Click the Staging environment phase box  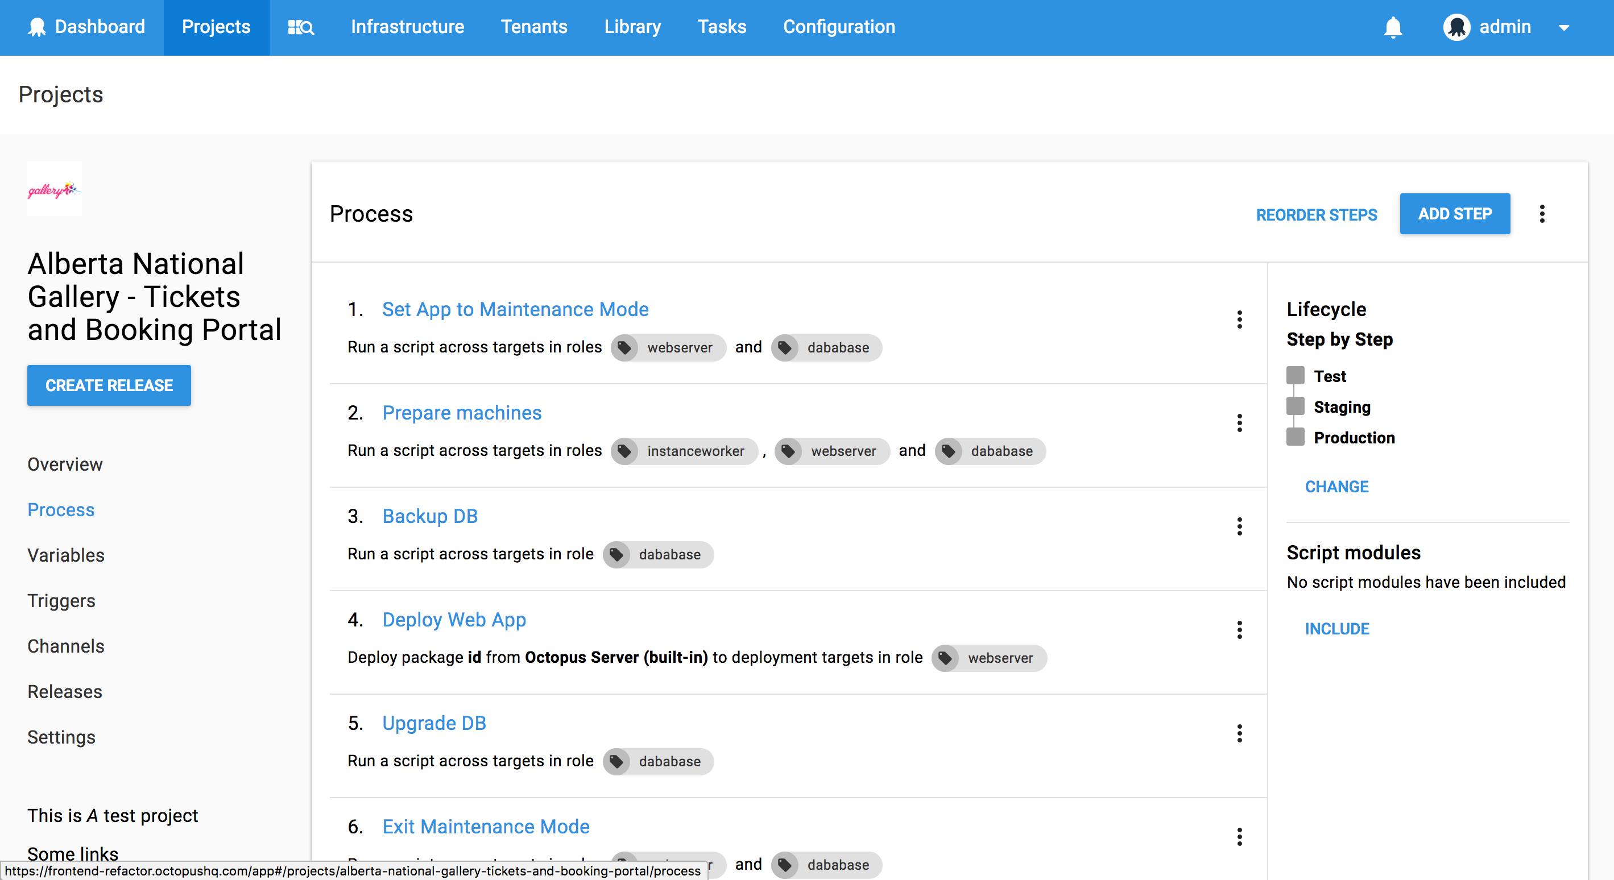point(1295,406)
